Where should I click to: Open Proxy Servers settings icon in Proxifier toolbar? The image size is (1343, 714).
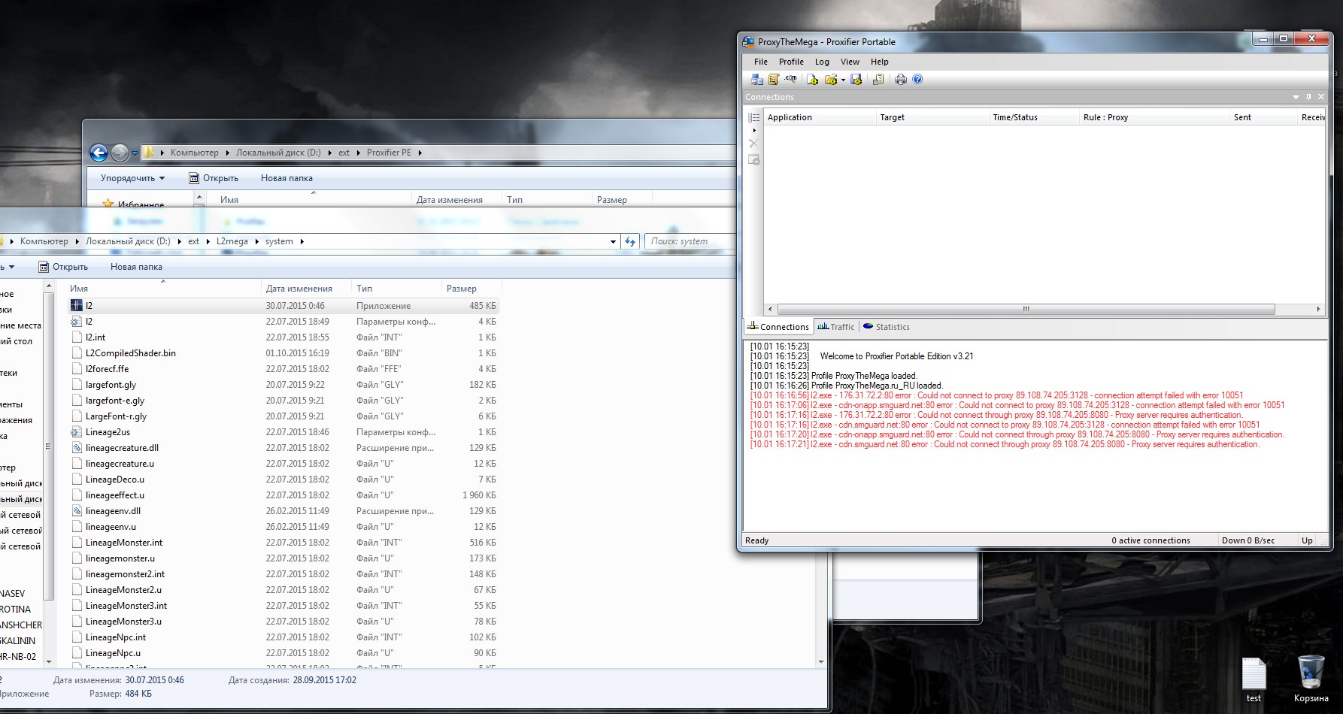(x=757, y=80)
